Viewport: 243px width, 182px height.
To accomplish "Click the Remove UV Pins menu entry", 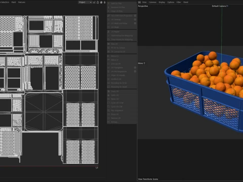I will point(122,7).
